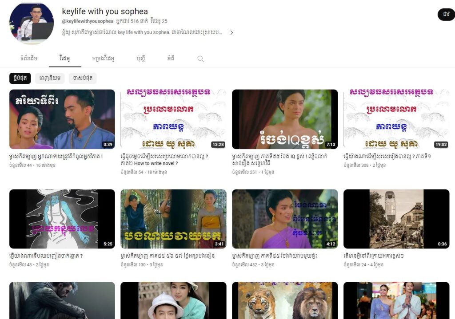455x319 pixels.
Task: Open the couple greeting in blue outfits thumbnail
Action: pyautogui.click(x=396, y=300)
